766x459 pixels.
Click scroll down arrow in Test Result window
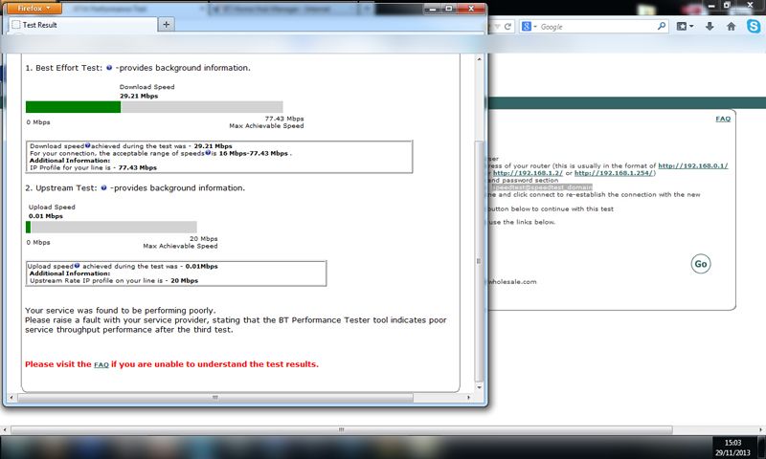point(479,387)
